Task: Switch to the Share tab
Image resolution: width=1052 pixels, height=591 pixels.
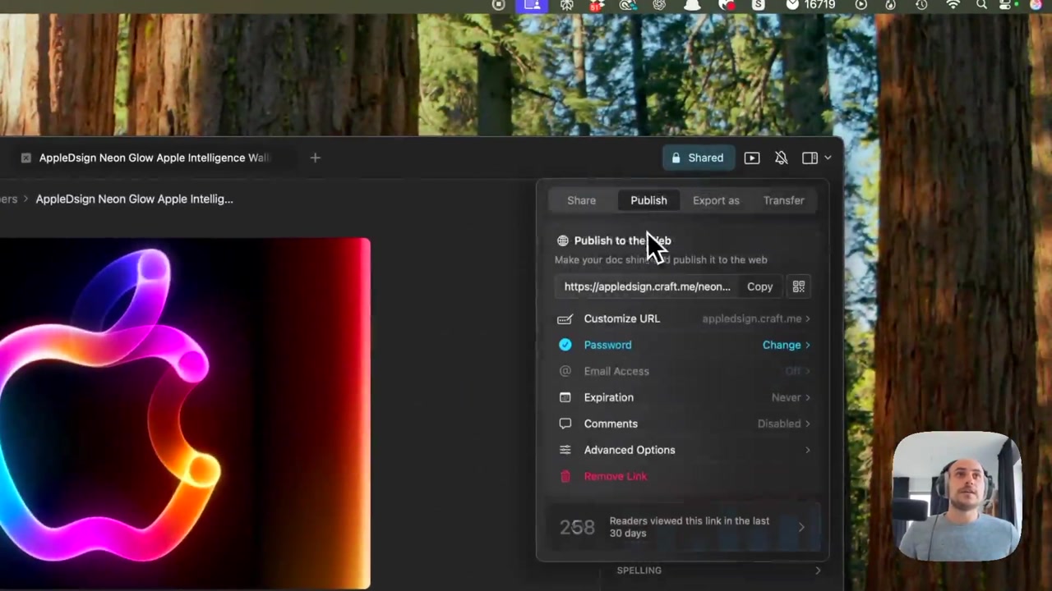Action: [x=581, y=200]
